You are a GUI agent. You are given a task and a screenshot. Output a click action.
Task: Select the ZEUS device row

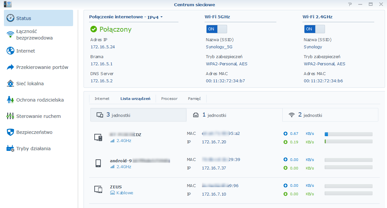[x=234, y=190]
